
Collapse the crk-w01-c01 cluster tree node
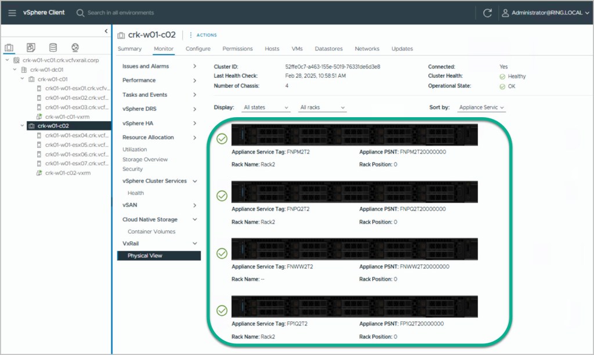(x=23, y=79)
